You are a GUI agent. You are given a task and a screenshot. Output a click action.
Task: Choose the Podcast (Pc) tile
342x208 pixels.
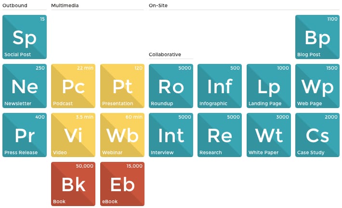click(73, 86)
